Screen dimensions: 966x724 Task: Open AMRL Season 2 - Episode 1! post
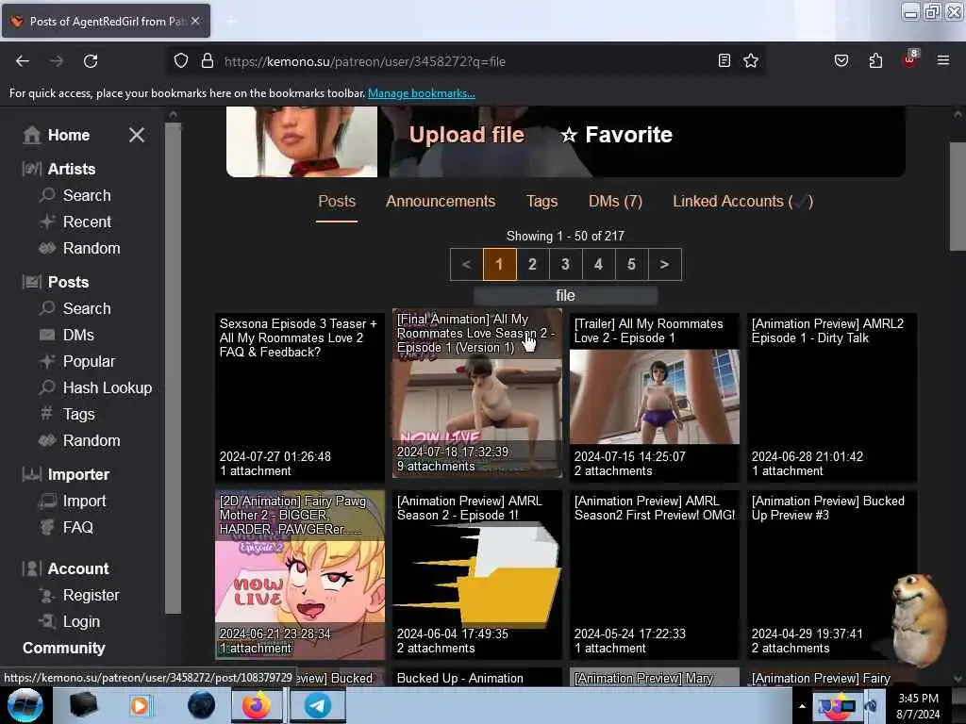pos(477,574)
